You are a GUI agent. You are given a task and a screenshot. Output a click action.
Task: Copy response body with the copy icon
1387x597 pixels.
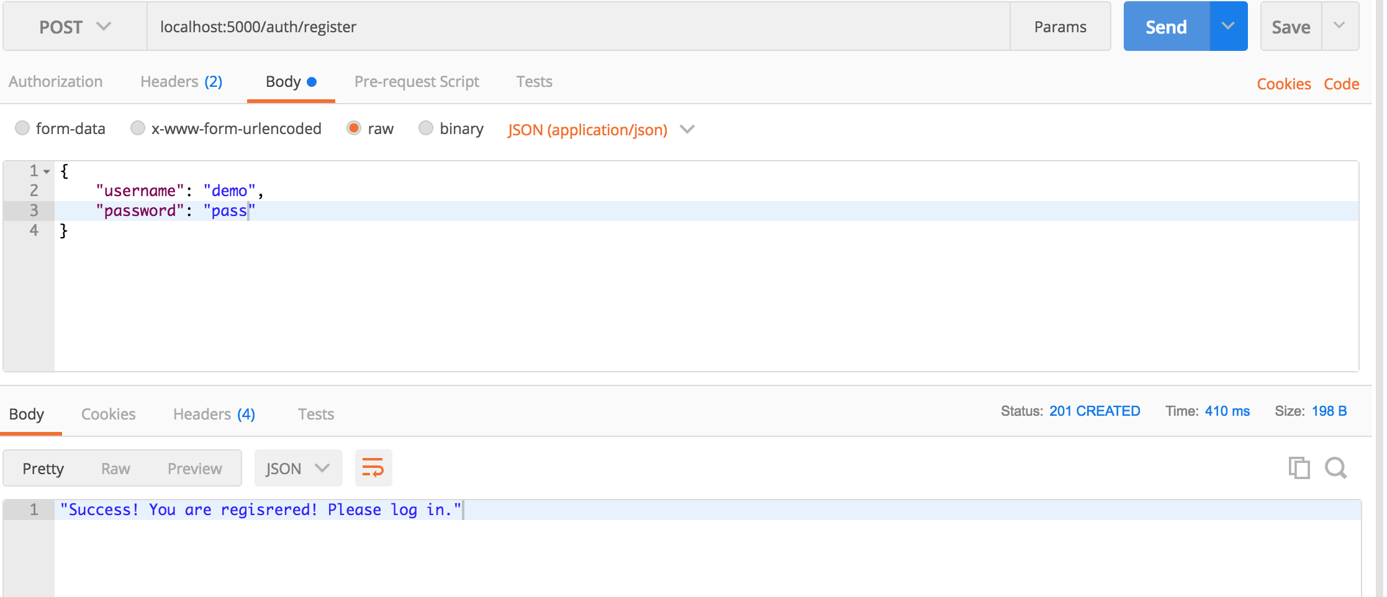[1299, 468]
